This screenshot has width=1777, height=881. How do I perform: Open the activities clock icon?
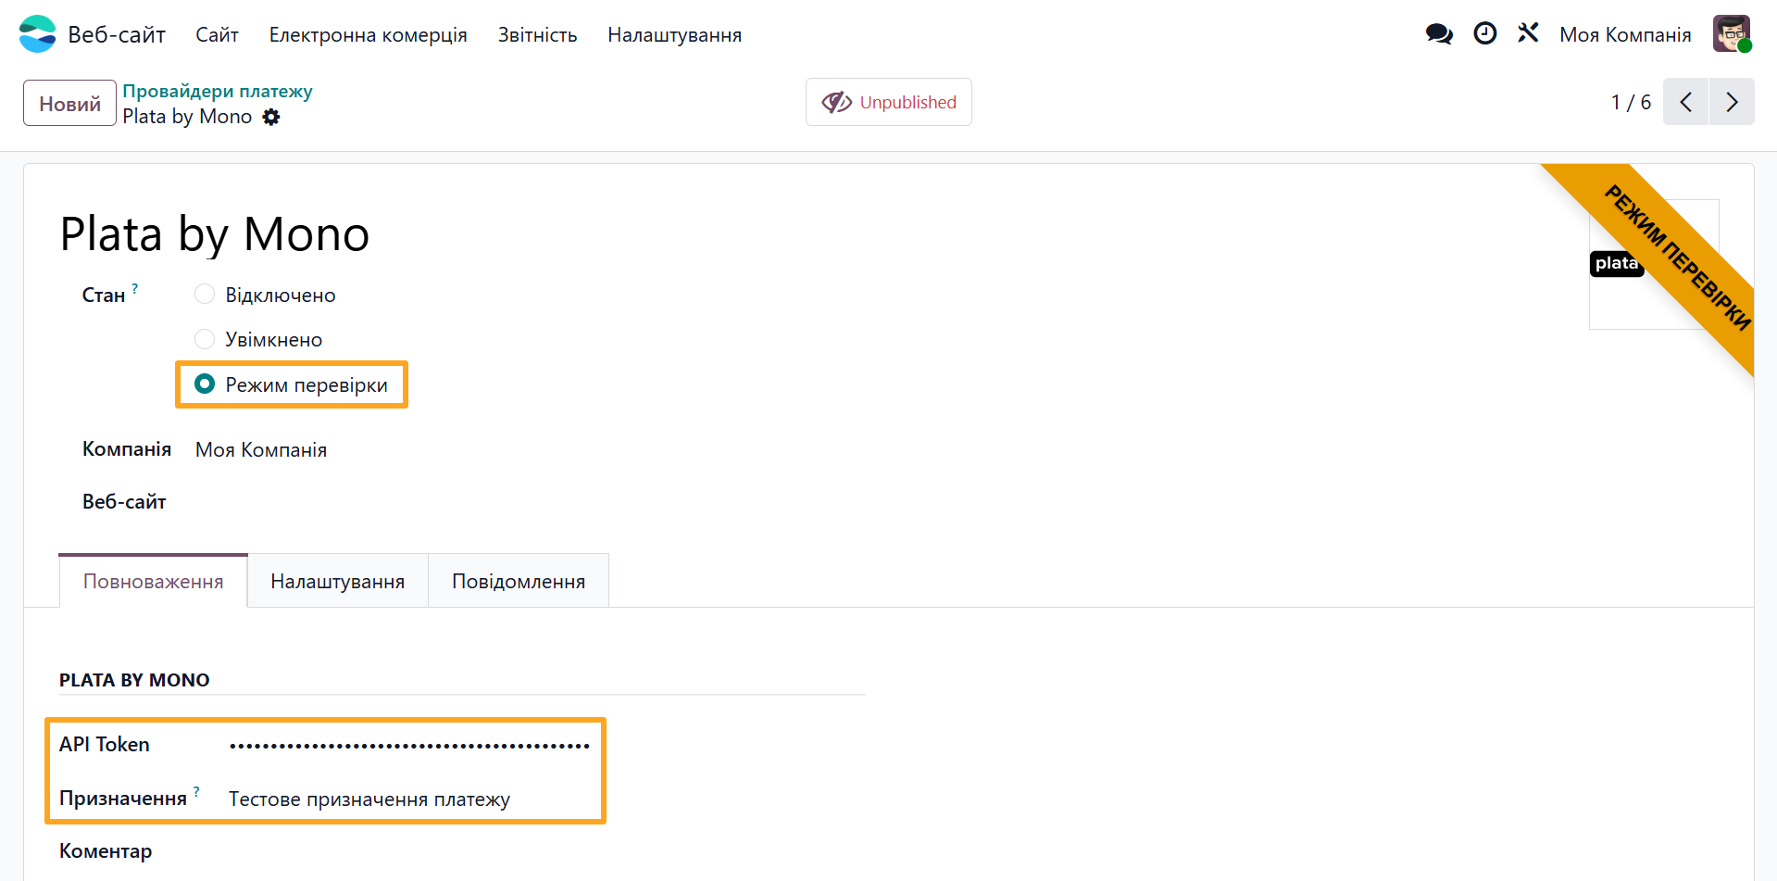tap(1485, 33)
